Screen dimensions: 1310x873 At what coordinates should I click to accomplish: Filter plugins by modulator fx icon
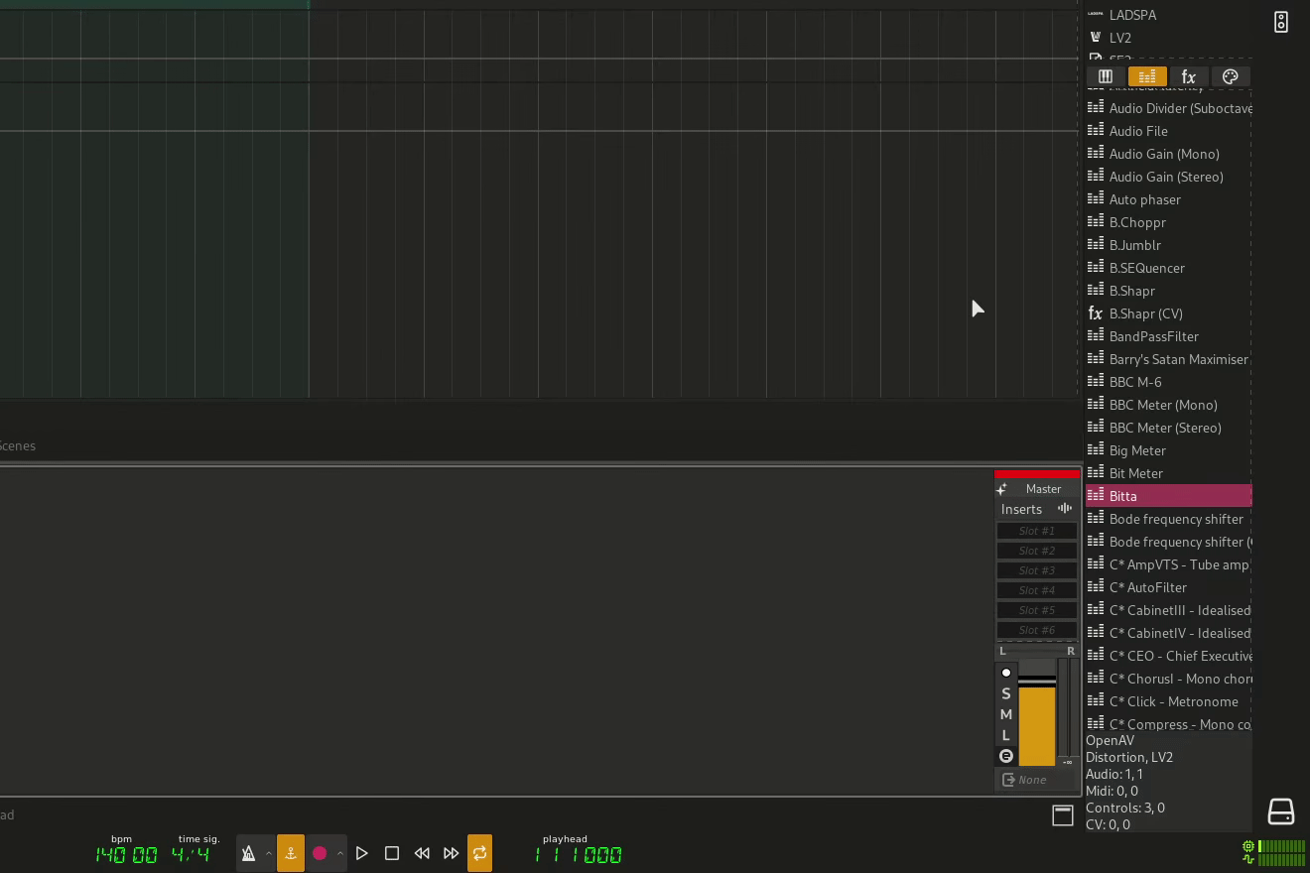1188,76
